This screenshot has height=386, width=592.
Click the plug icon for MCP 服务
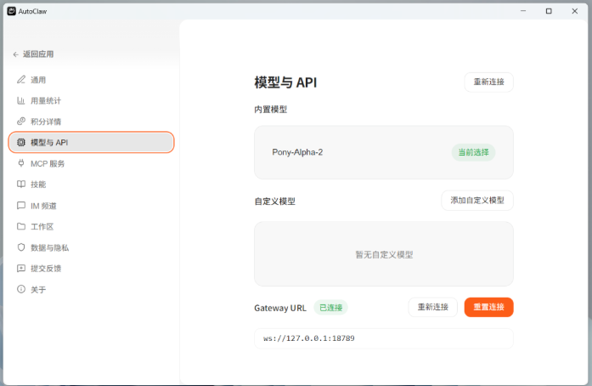21,163
